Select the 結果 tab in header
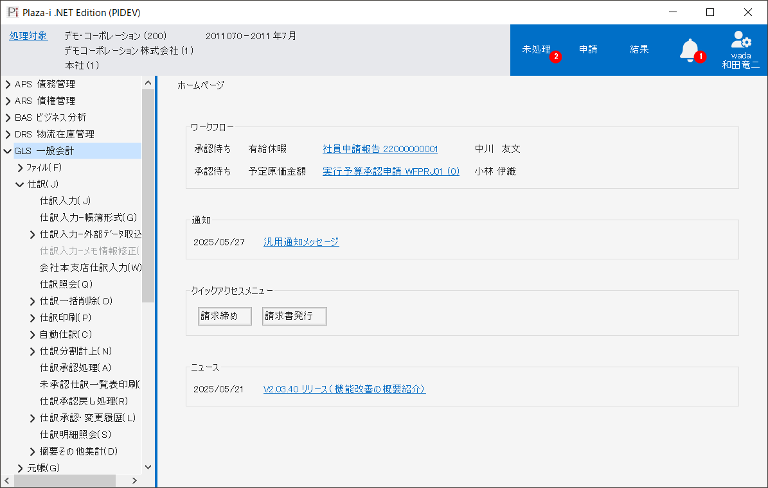Viewport: 768px width, 488px height. pos(639,49)
